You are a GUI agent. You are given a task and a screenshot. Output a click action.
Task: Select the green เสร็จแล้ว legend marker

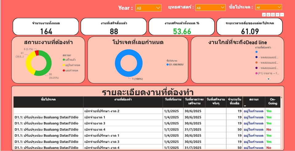[x=64, y=60]
